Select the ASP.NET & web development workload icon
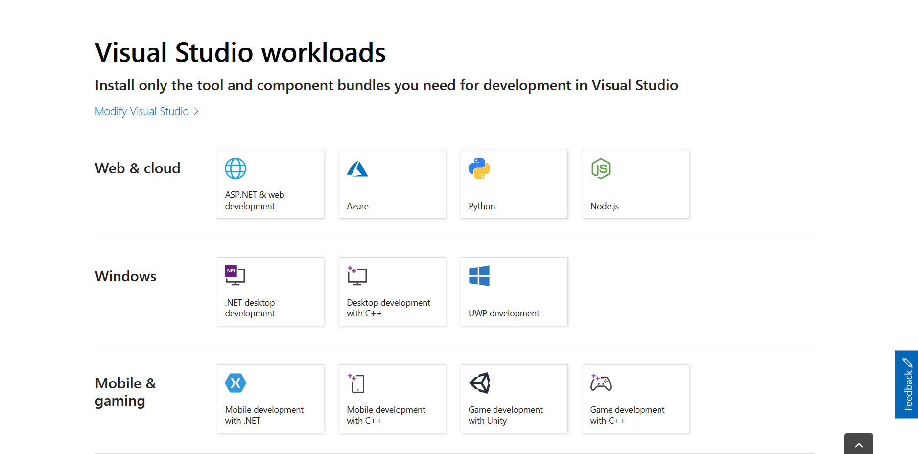This screenshot has height=454, width=918. coord(235,168)
